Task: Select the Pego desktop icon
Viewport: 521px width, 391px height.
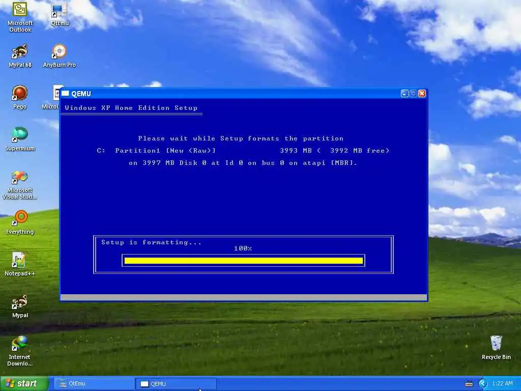Action: (x=20, y=97)
